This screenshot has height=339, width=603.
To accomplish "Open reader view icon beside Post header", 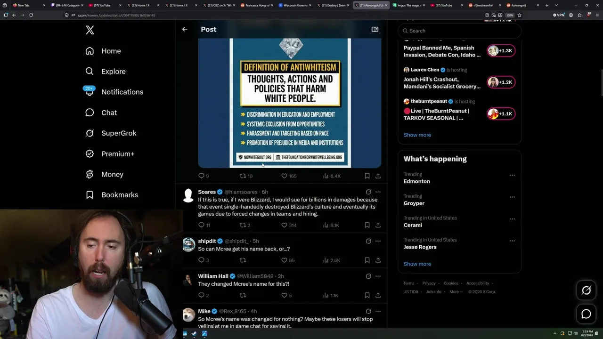I will pyautogui.click(x=375, y=29).
